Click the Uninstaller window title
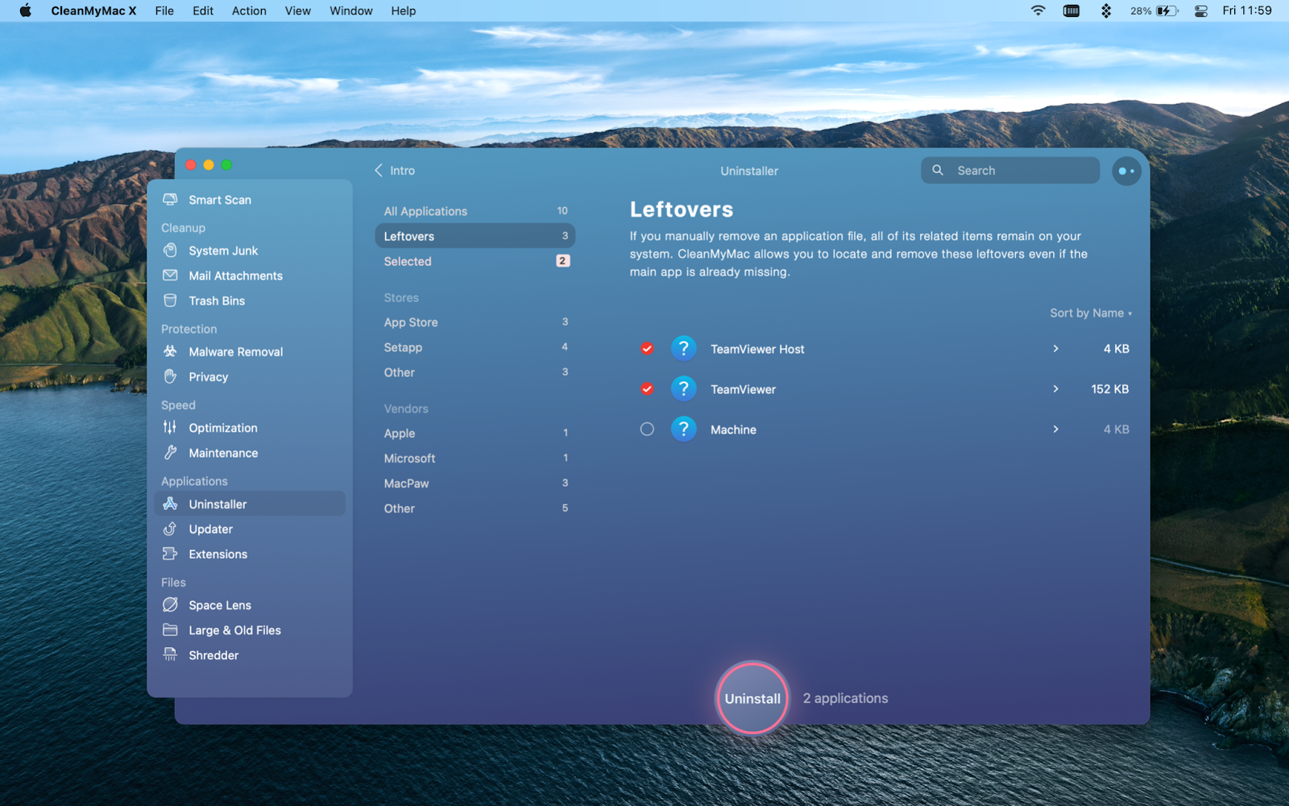1289x806 pixels. click(749, 171)
